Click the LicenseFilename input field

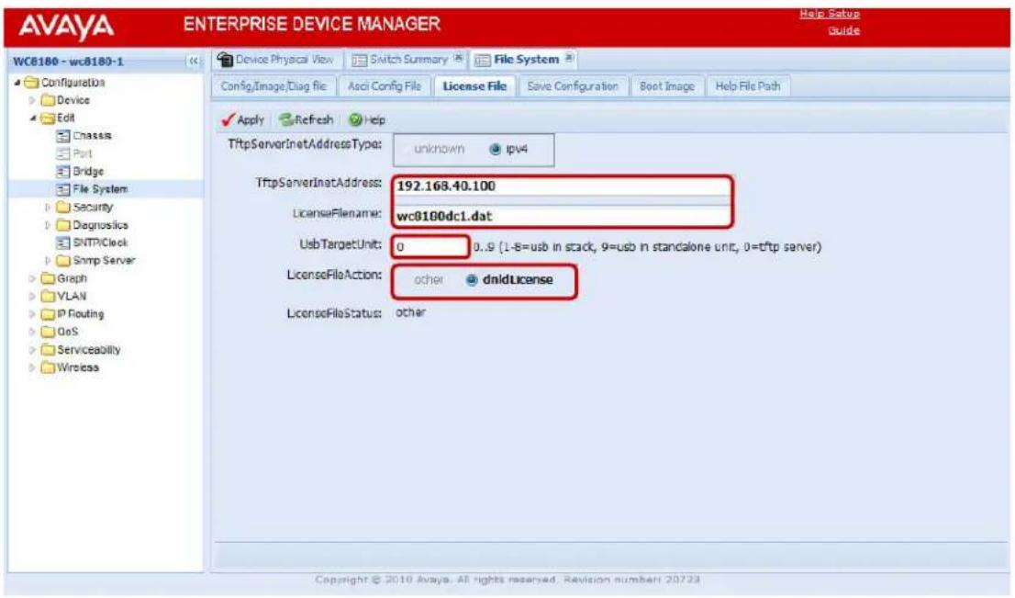tap(562, 217)
